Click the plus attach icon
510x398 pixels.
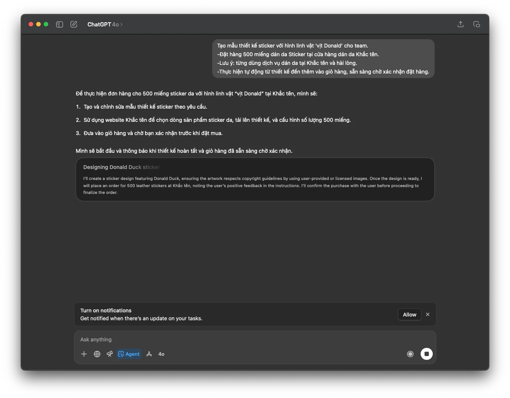(x=84, y=354)
